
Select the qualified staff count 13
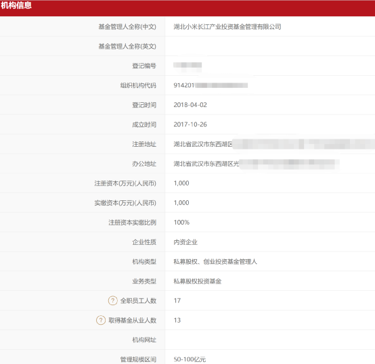coord(177,320)
